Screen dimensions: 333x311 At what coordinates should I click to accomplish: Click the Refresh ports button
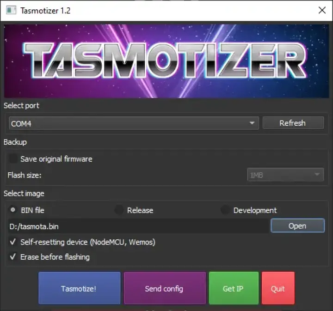[x=293, y=123]
